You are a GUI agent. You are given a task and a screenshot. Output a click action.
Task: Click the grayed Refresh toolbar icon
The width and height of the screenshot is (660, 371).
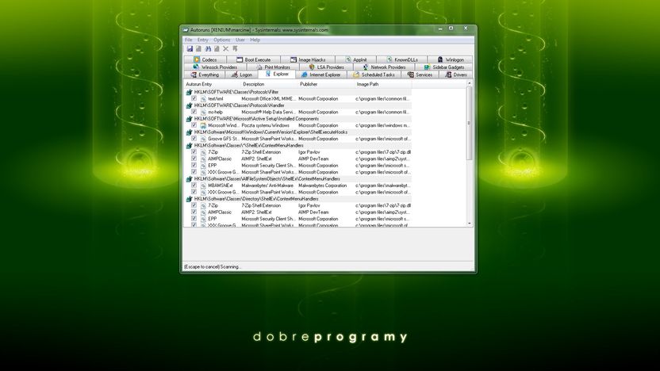pyautogui.click(x=198, y=49)
